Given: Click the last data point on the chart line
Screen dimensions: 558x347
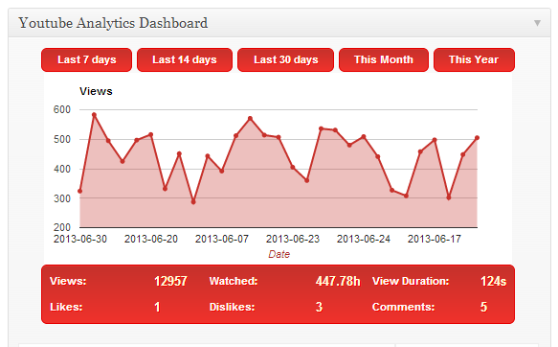Looking at the screenshot, I should tap(478, 138).
